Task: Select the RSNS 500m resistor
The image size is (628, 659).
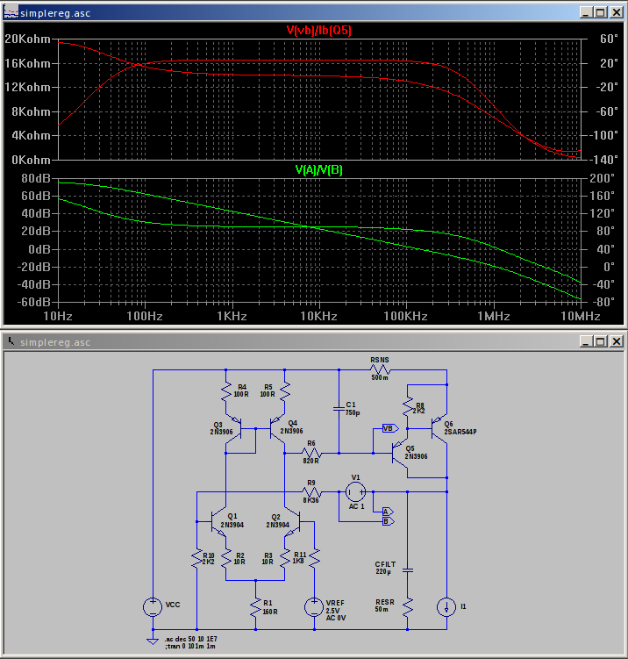Action: click(x=380, y=369)
